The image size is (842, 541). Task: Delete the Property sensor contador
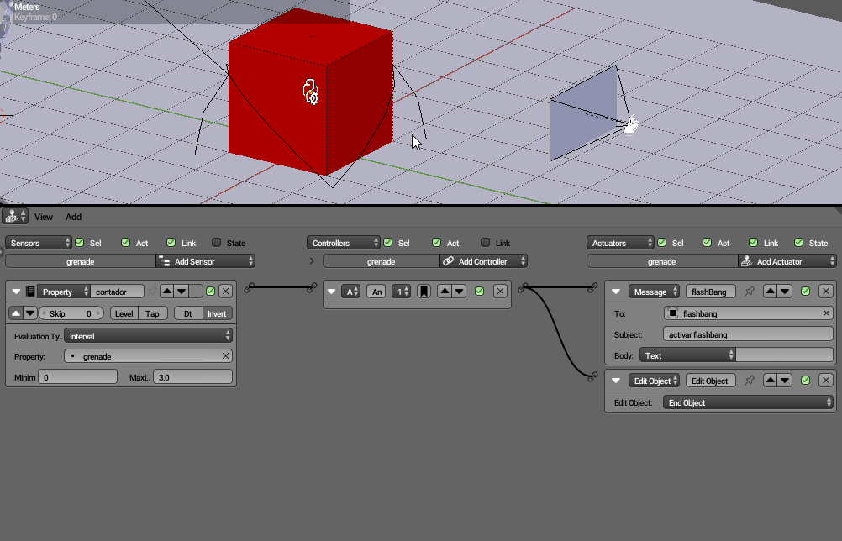pos(225,292)
